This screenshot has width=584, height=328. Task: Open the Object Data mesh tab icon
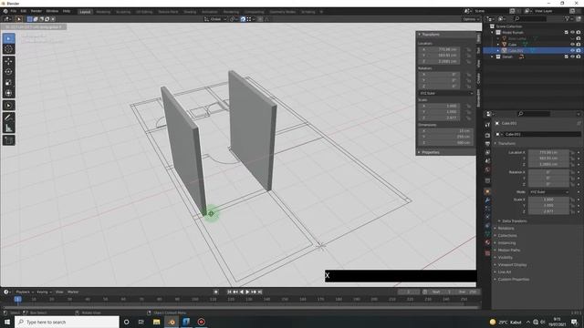point(487,234)
